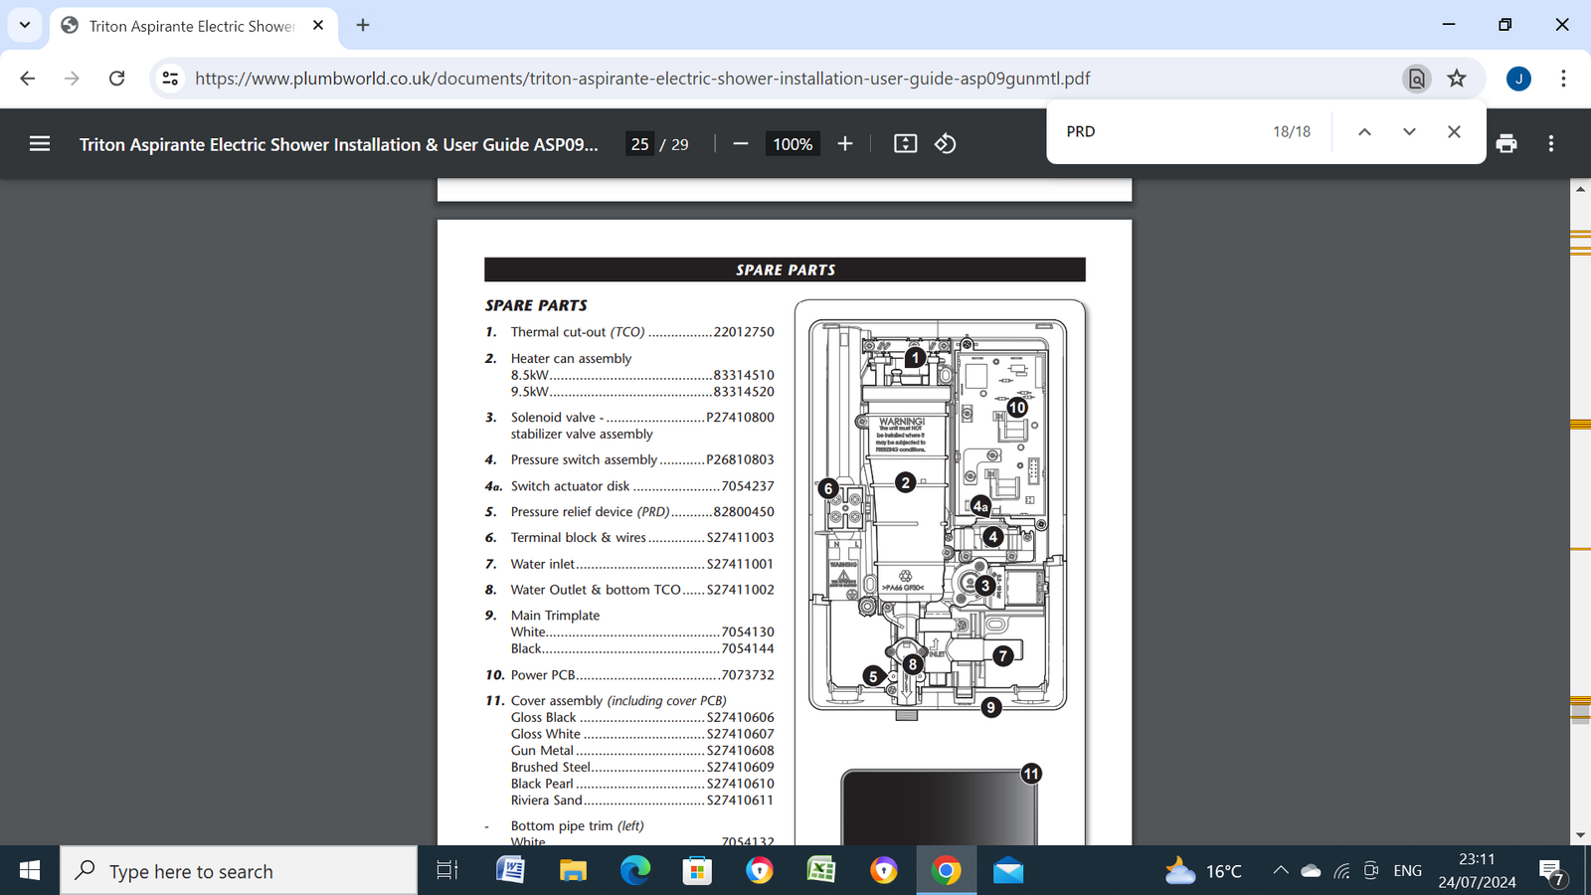
Task: Open Chrome's three-dot menu
Action: pos(1563,78)
